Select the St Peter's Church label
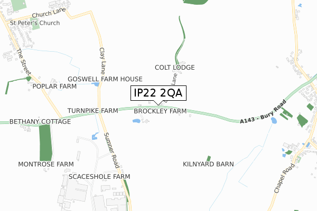The image size is (317, 211). coord(35,23)
